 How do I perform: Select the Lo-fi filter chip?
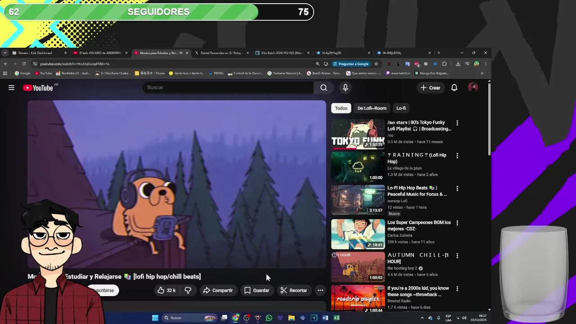pyautogui.click(x=401, y=108)
